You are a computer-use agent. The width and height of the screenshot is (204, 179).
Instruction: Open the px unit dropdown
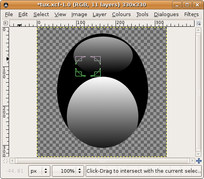point(39,171)
